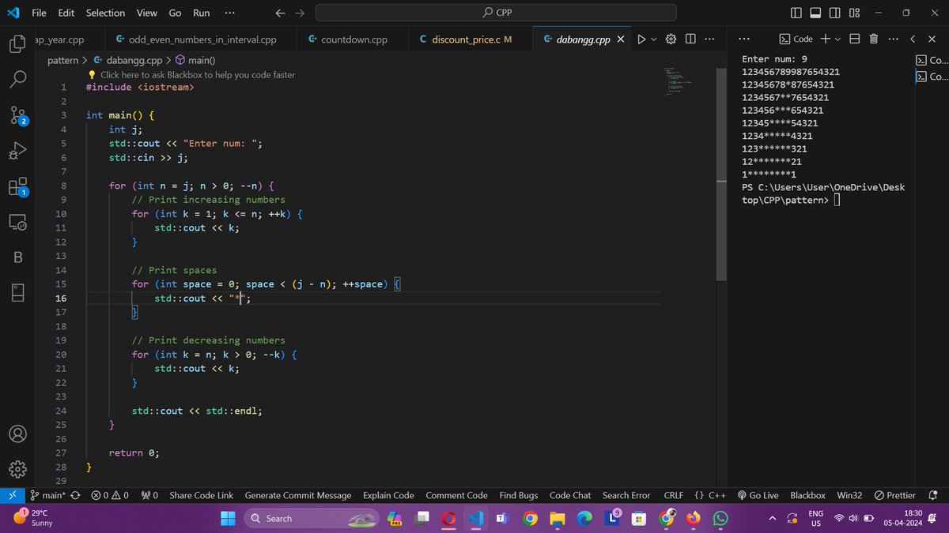This screenshot has height=533, width=949.
Task: Click Generate Commit Message in status bar
Action: tap(298, 495)
